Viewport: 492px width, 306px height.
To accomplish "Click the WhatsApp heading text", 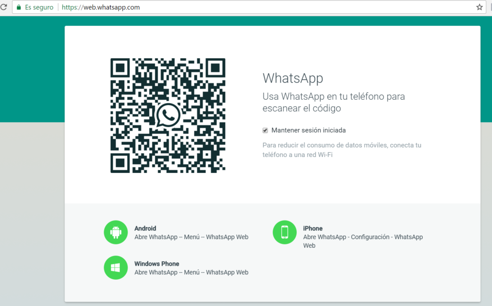I will pyautogui.click(x=293, y=78).
